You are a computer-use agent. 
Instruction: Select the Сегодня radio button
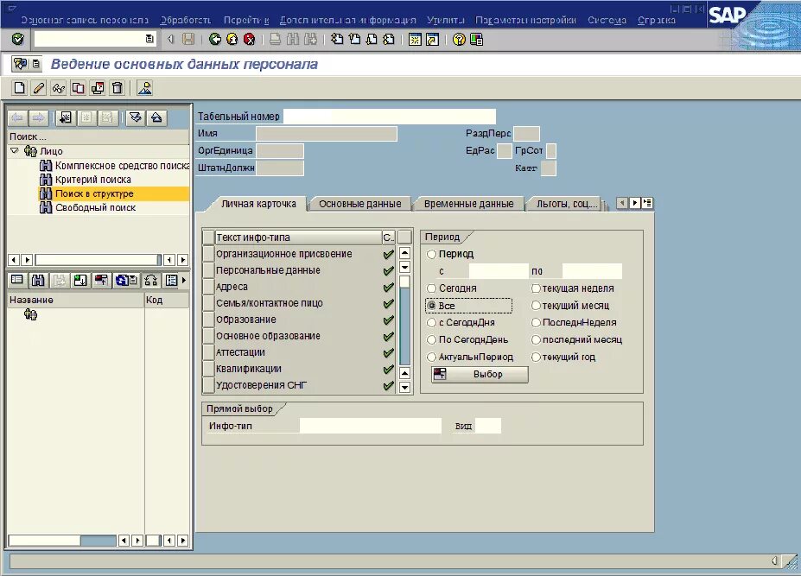[x=431, y=288]
